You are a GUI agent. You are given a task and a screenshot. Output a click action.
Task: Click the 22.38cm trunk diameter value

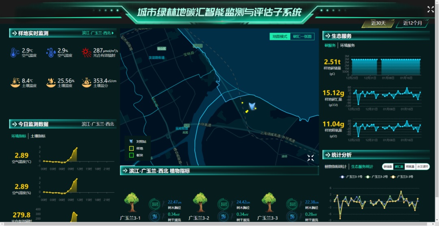pyautogui.click(x=312, y=202)
